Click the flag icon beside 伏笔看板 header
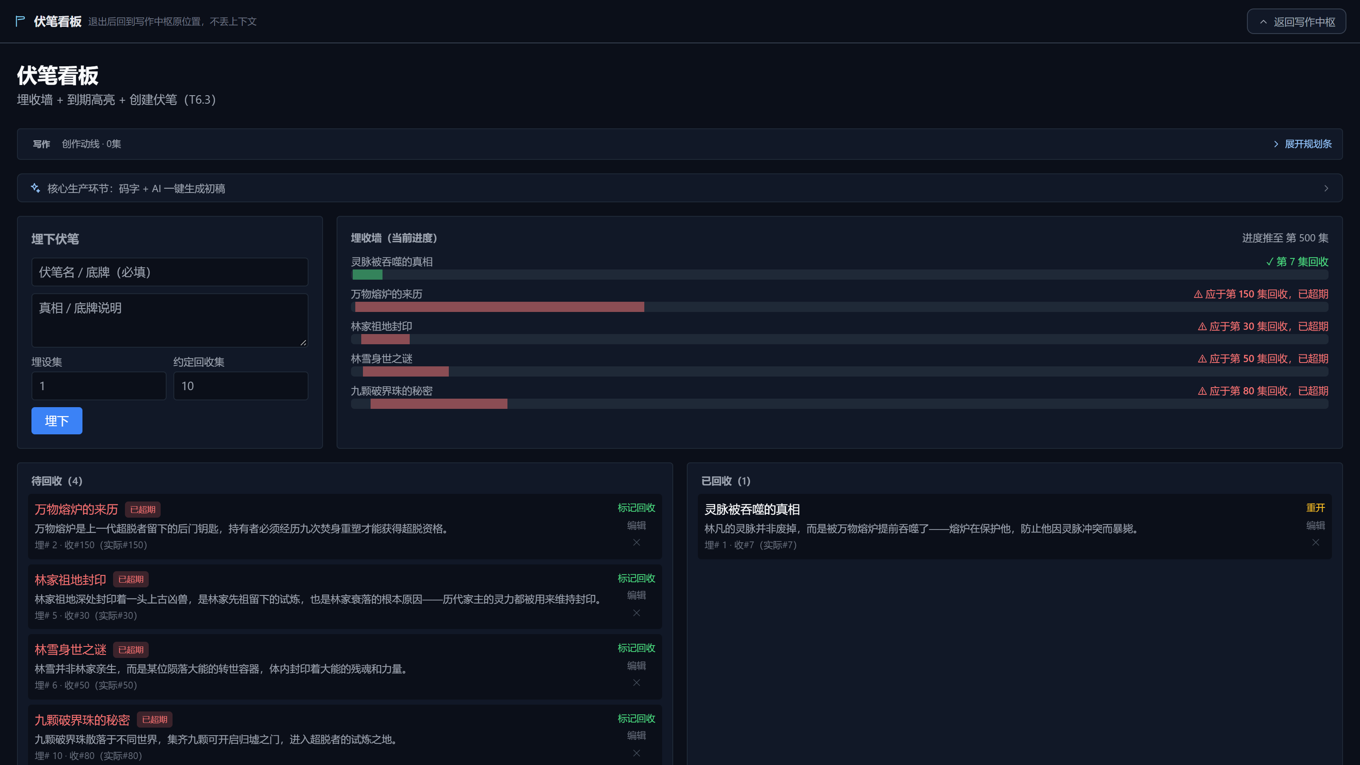This screenshot has width=1360, height=765. [20, 21]
